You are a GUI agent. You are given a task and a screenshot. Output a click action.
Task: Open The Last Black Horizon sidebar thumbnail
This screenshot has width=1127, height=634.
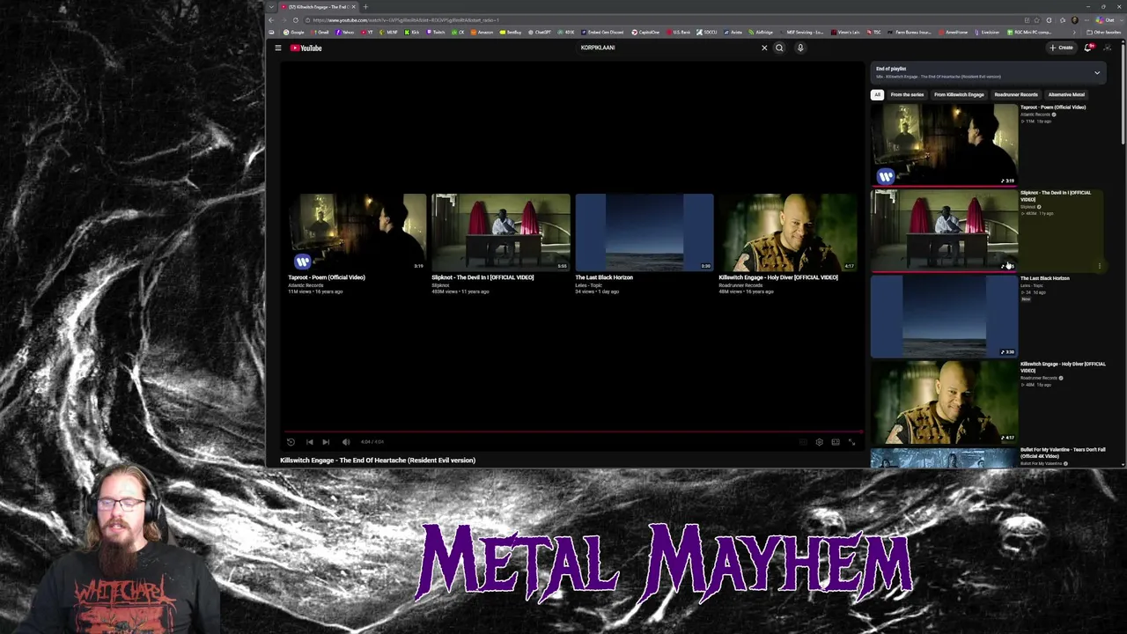pos(944,315)
